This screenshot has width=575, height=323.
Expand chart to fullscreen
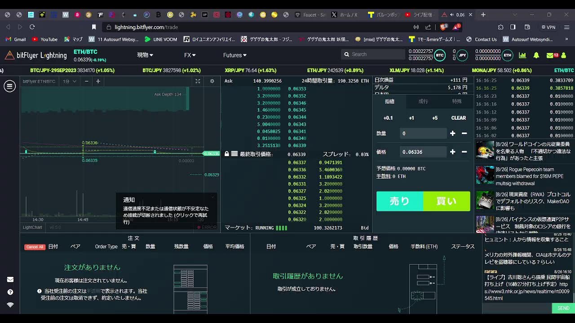click(x=198, y=81)
